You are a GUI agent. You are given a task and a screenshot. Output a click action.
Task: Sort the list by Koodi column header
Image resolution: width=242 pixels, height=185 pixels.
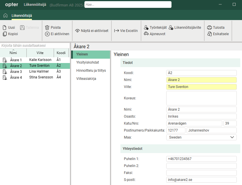click(61, 53)
